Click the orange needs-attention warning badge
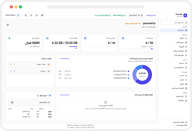 pyautogui.click(x=133, y=23)
